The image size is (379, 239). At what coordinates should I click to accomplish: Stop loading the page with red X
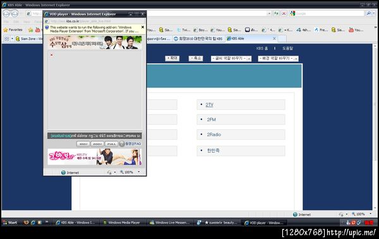coord(284,13)
